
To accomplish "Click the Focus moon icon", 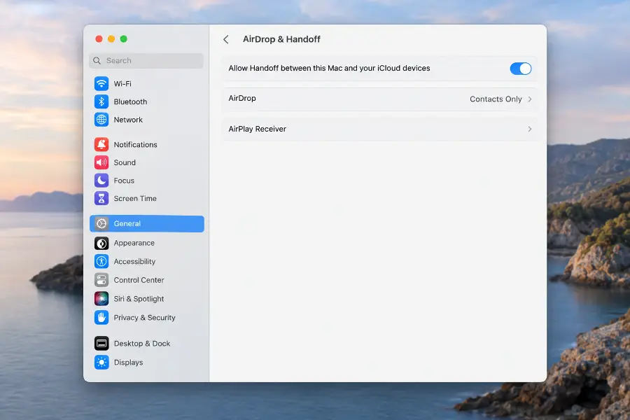I will pyautogui.click(x=101, y=181).
